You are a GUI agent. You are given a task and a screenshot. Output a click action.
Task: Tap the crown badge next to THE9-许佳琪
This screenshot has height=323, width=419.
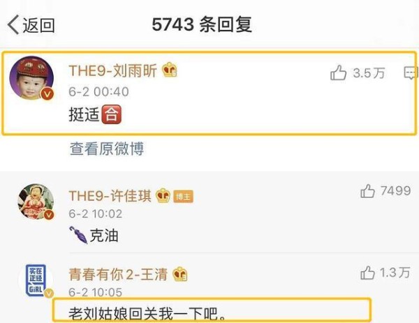tap(163, 195)
